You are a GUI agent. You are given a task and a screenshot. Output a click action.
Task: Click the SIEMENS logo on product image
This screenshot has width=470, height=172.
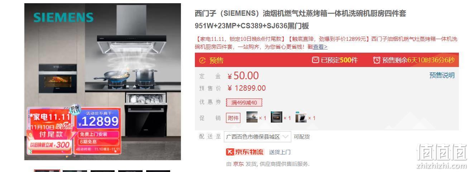click(63, 17)
